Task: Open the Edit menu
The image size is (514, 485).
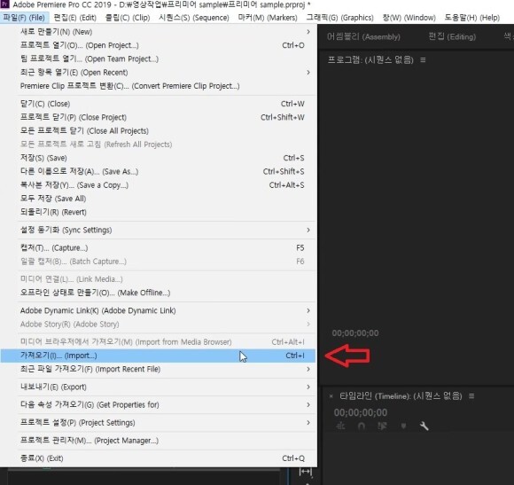Action: (x=75, y=18)
